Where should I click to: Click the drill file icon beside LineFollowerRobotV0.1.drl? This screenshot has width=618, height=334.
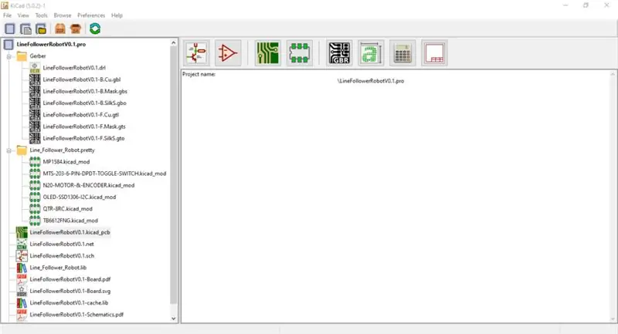tap(35, 68)
